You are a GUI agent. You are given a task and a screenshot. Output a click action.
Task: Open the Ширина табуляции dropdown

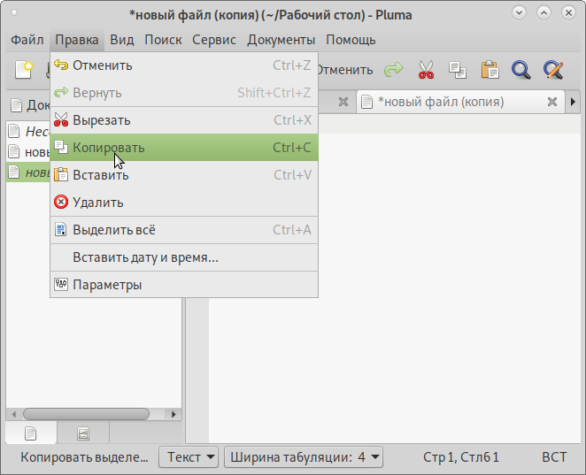[304, 457]
